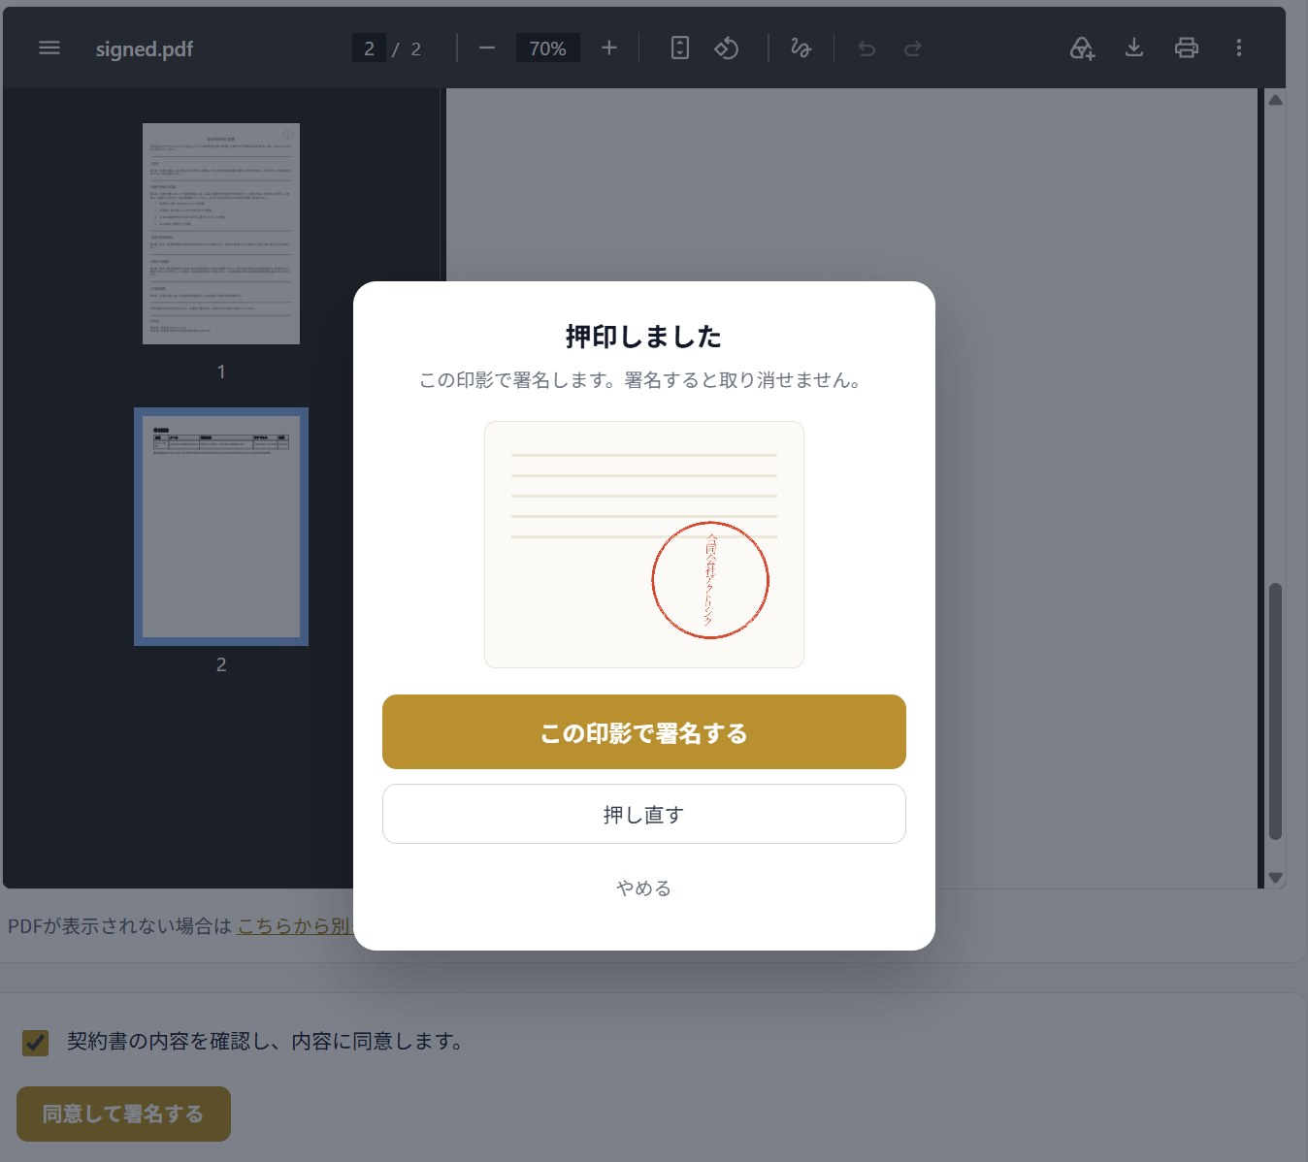
Task: Click the stamped seal preview image
Action: 644,544
